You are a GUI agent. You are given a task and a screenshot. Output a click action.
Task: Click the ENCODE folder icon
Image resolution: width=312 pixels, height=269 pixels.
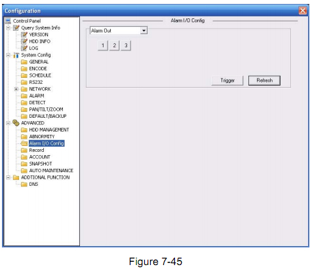(x=24, y=69)
